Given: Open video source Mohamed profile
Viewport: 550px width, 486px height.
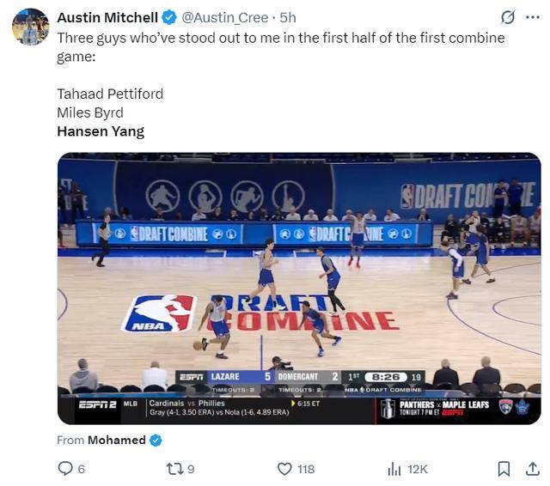Looking at the screenshot, I should 117,440.
